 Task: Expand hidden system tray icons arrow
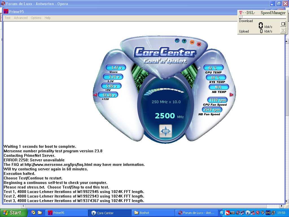(222, 213)
